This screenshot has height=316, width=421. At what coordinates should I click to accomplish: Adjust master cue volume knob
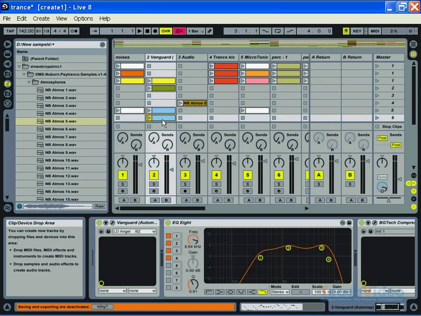382,187
